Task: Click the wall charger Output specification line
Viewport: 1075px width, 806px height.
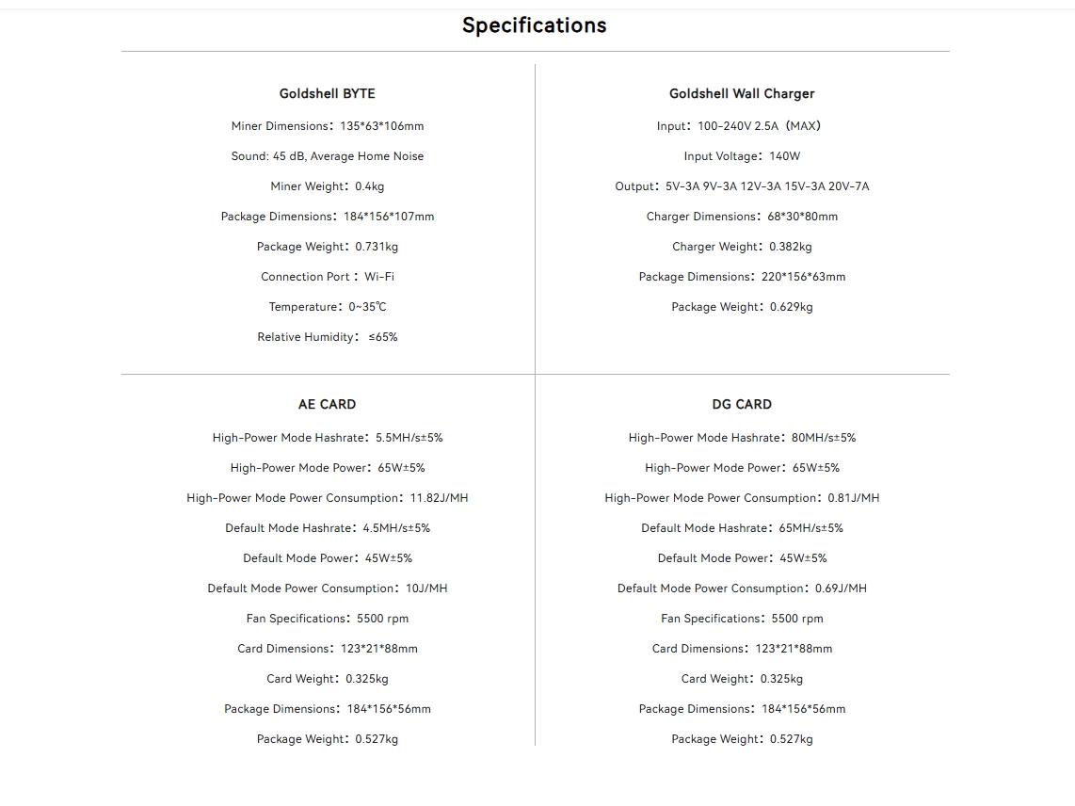Action: tap(742, 186)
